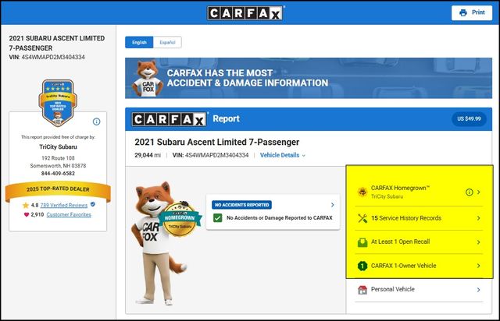Click the 4.8 rating value
The image size is (500, 321).
[34, 205]
